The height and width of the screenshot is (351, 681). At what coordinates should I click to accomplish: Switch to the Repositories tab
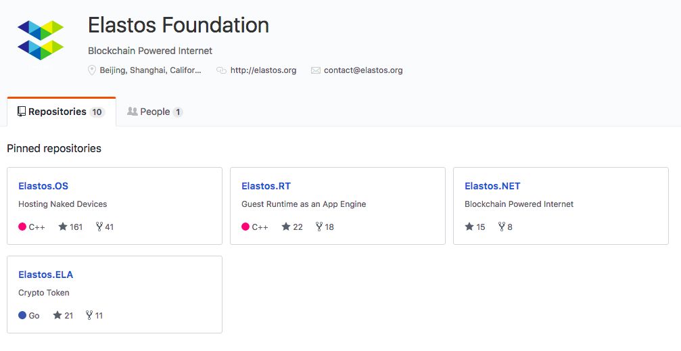(x=61, y=112)
